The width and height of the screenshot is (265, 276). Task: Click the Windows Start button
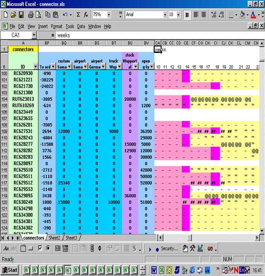tap(10, 269)
